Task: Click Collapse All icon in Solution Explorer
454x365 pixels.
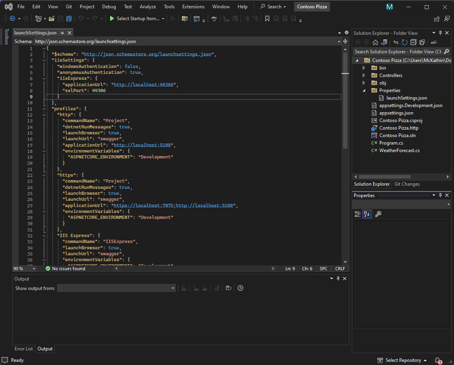Action: (413, 42)
